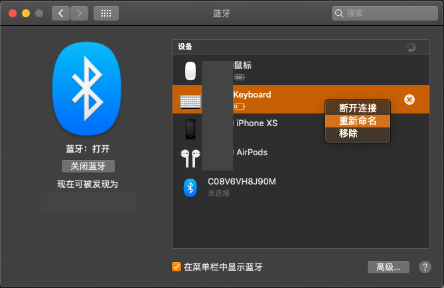Toggle 在菜单栏中显示蓝牙 checkbox

[x=177, y=267]
